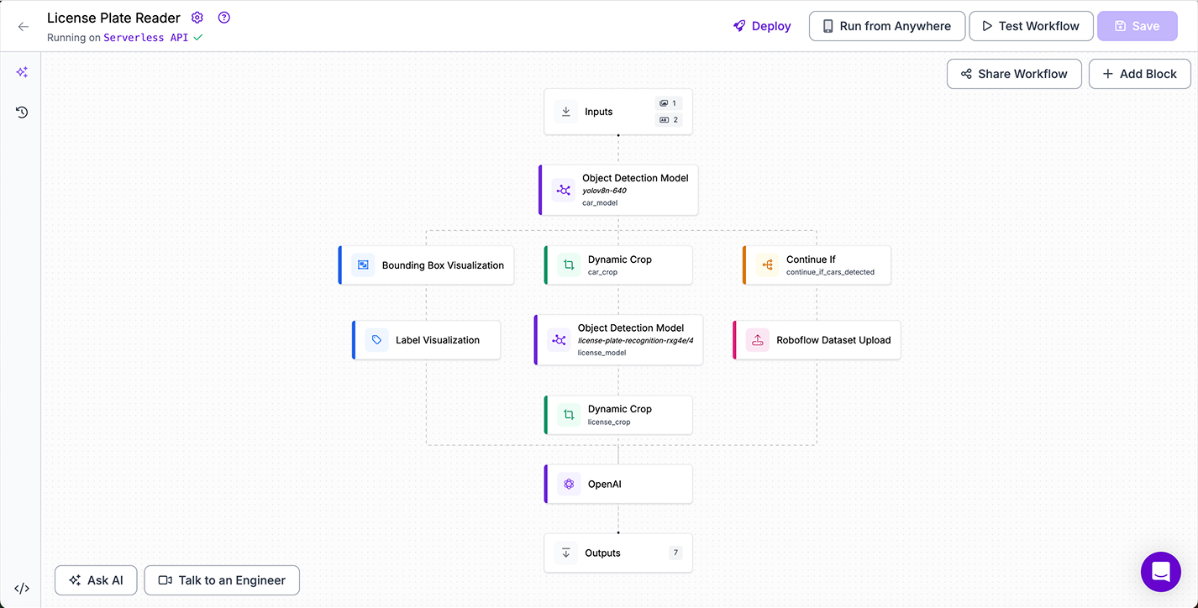The image size is (1198, 608).
Task: Open workflow settings gear icon
Action: (x=197, y=18)
